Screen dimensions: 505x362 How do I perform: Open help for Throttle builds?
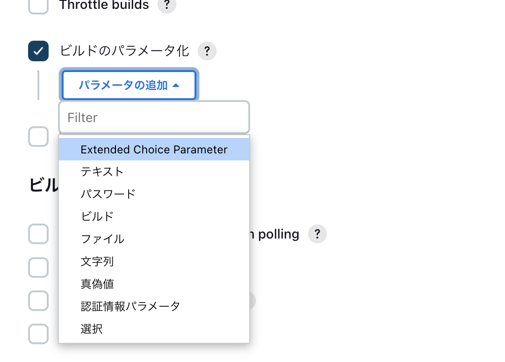tap(166, 5)
